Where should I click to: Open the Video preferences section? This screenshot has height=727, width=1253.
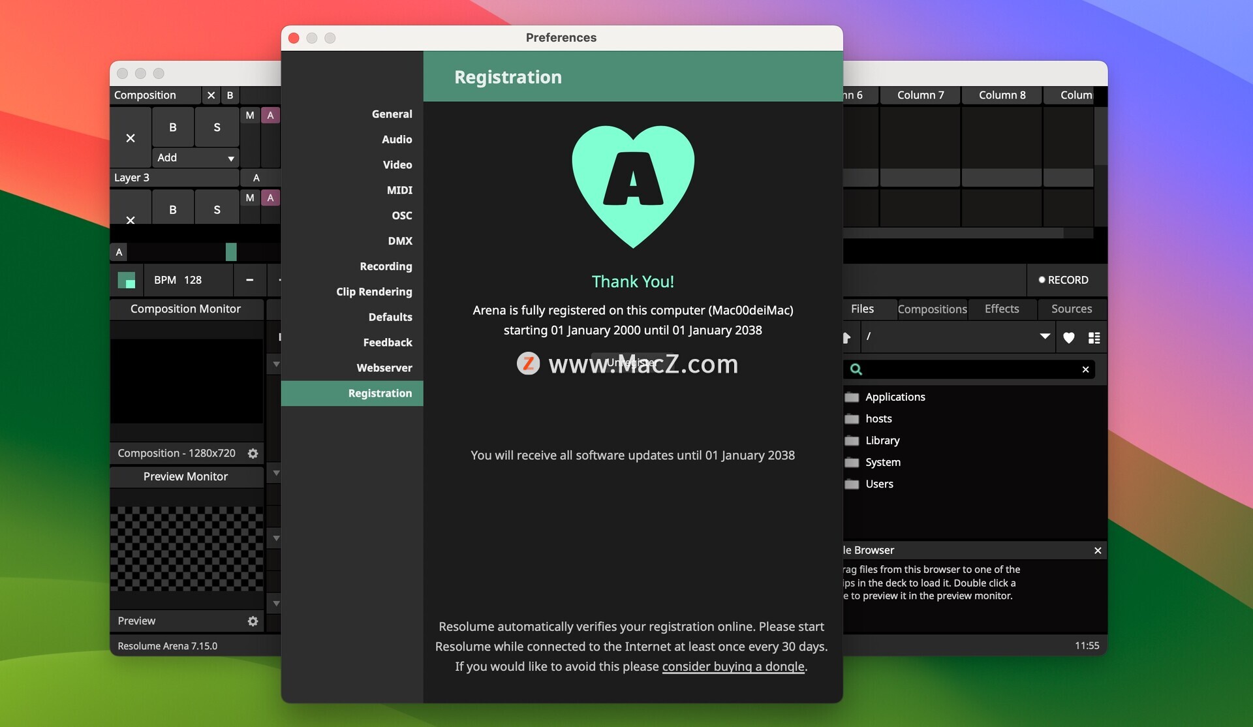[x=397, y=164]
